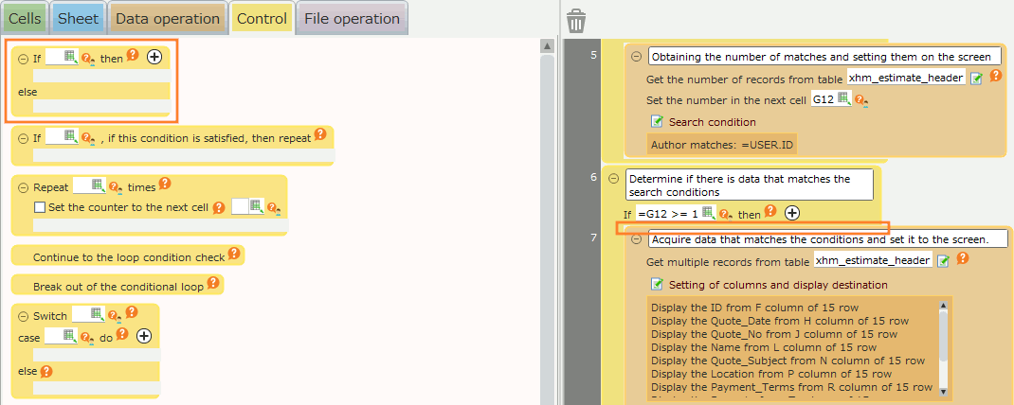Select the Continue to the loop condition check block
This screenshot has height=405, width=1014.
pos(129,256)
